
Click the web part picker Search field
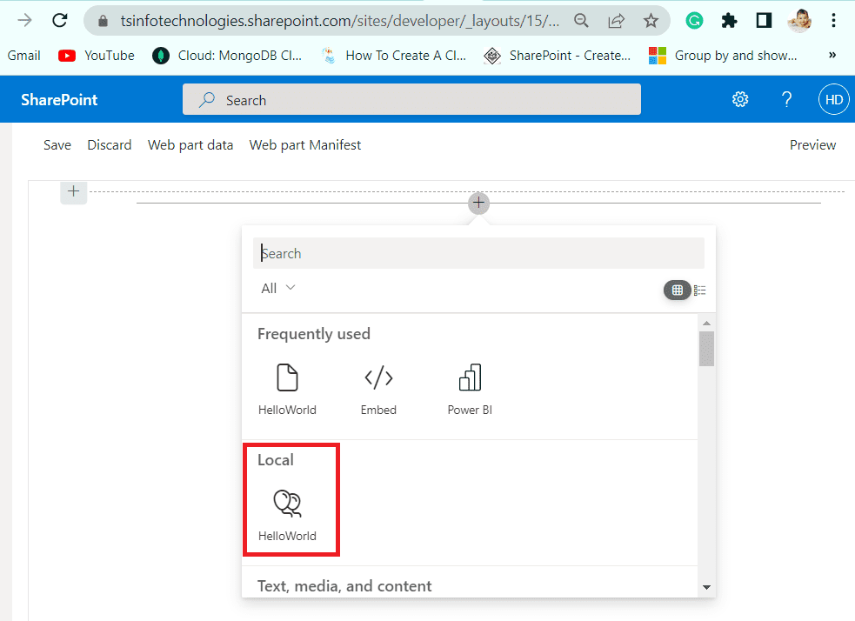(478, 253)
